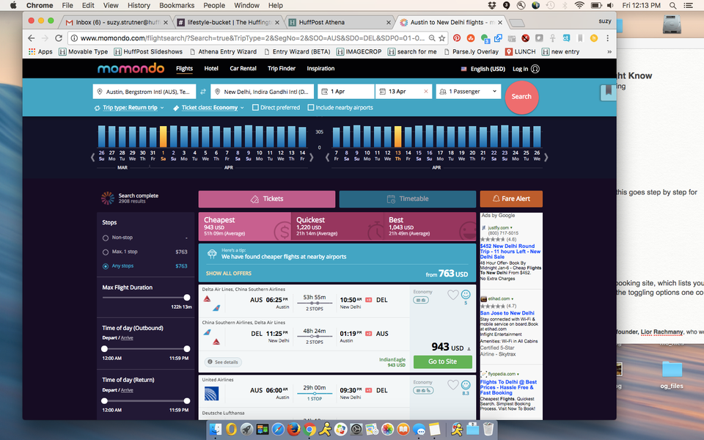Open Car Rental in momondo nav
This screenshot has width=704, height=440.
(243, 69)
